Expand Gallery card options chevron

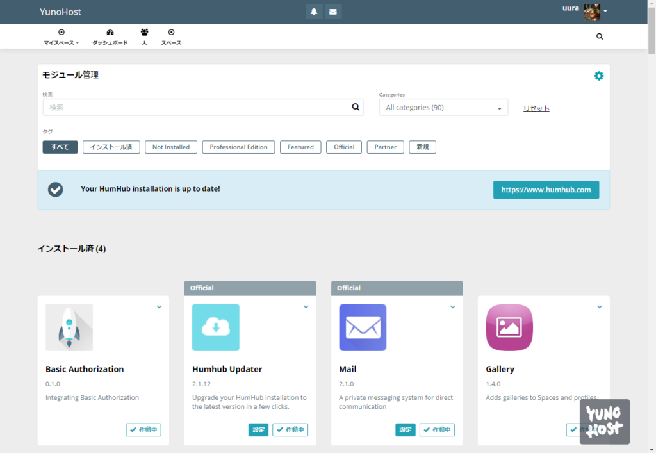pyautogui.click(x=600, y=307)
